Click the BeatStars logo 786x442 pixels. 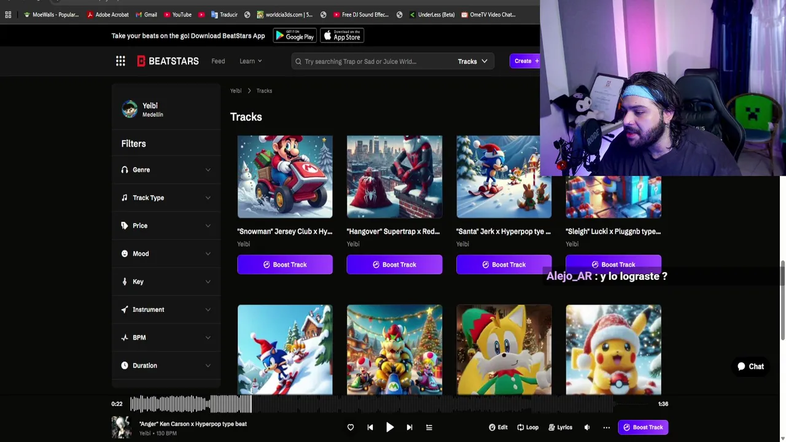coord(168,61)
